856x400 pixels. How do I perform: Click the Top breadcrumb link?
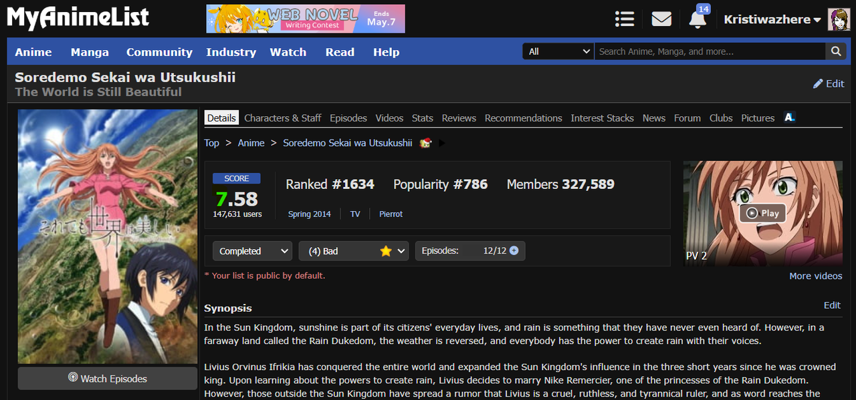pyautogui.click(x=211, y=143)
